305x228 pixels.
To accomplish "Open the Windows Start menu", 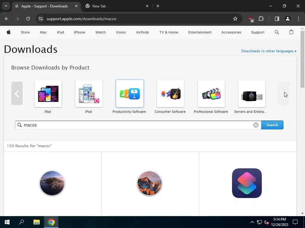I will tap(7, 222).
